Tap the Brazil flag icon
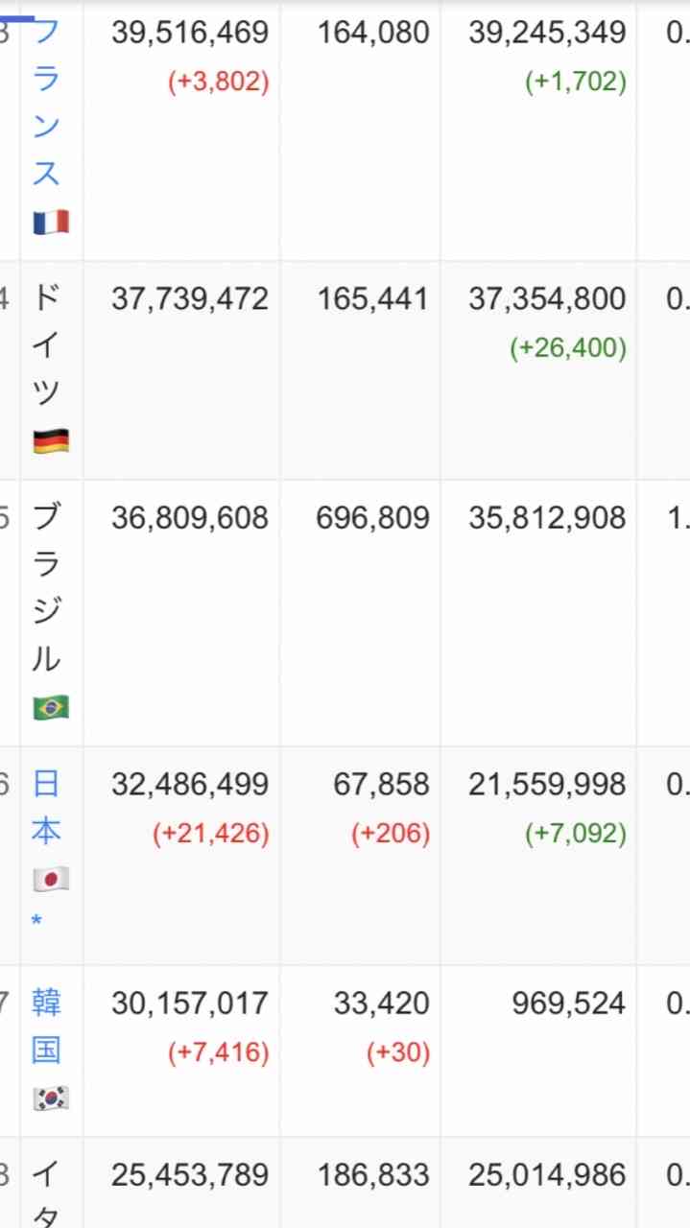The width and height of the screenshot is (690, 1228). pyautogui.click(x=51, y=708)
